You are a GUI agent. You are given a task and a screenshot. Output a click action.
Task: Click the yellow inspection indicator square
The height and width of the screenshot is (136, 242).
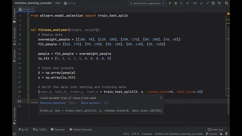click(228, 14)
